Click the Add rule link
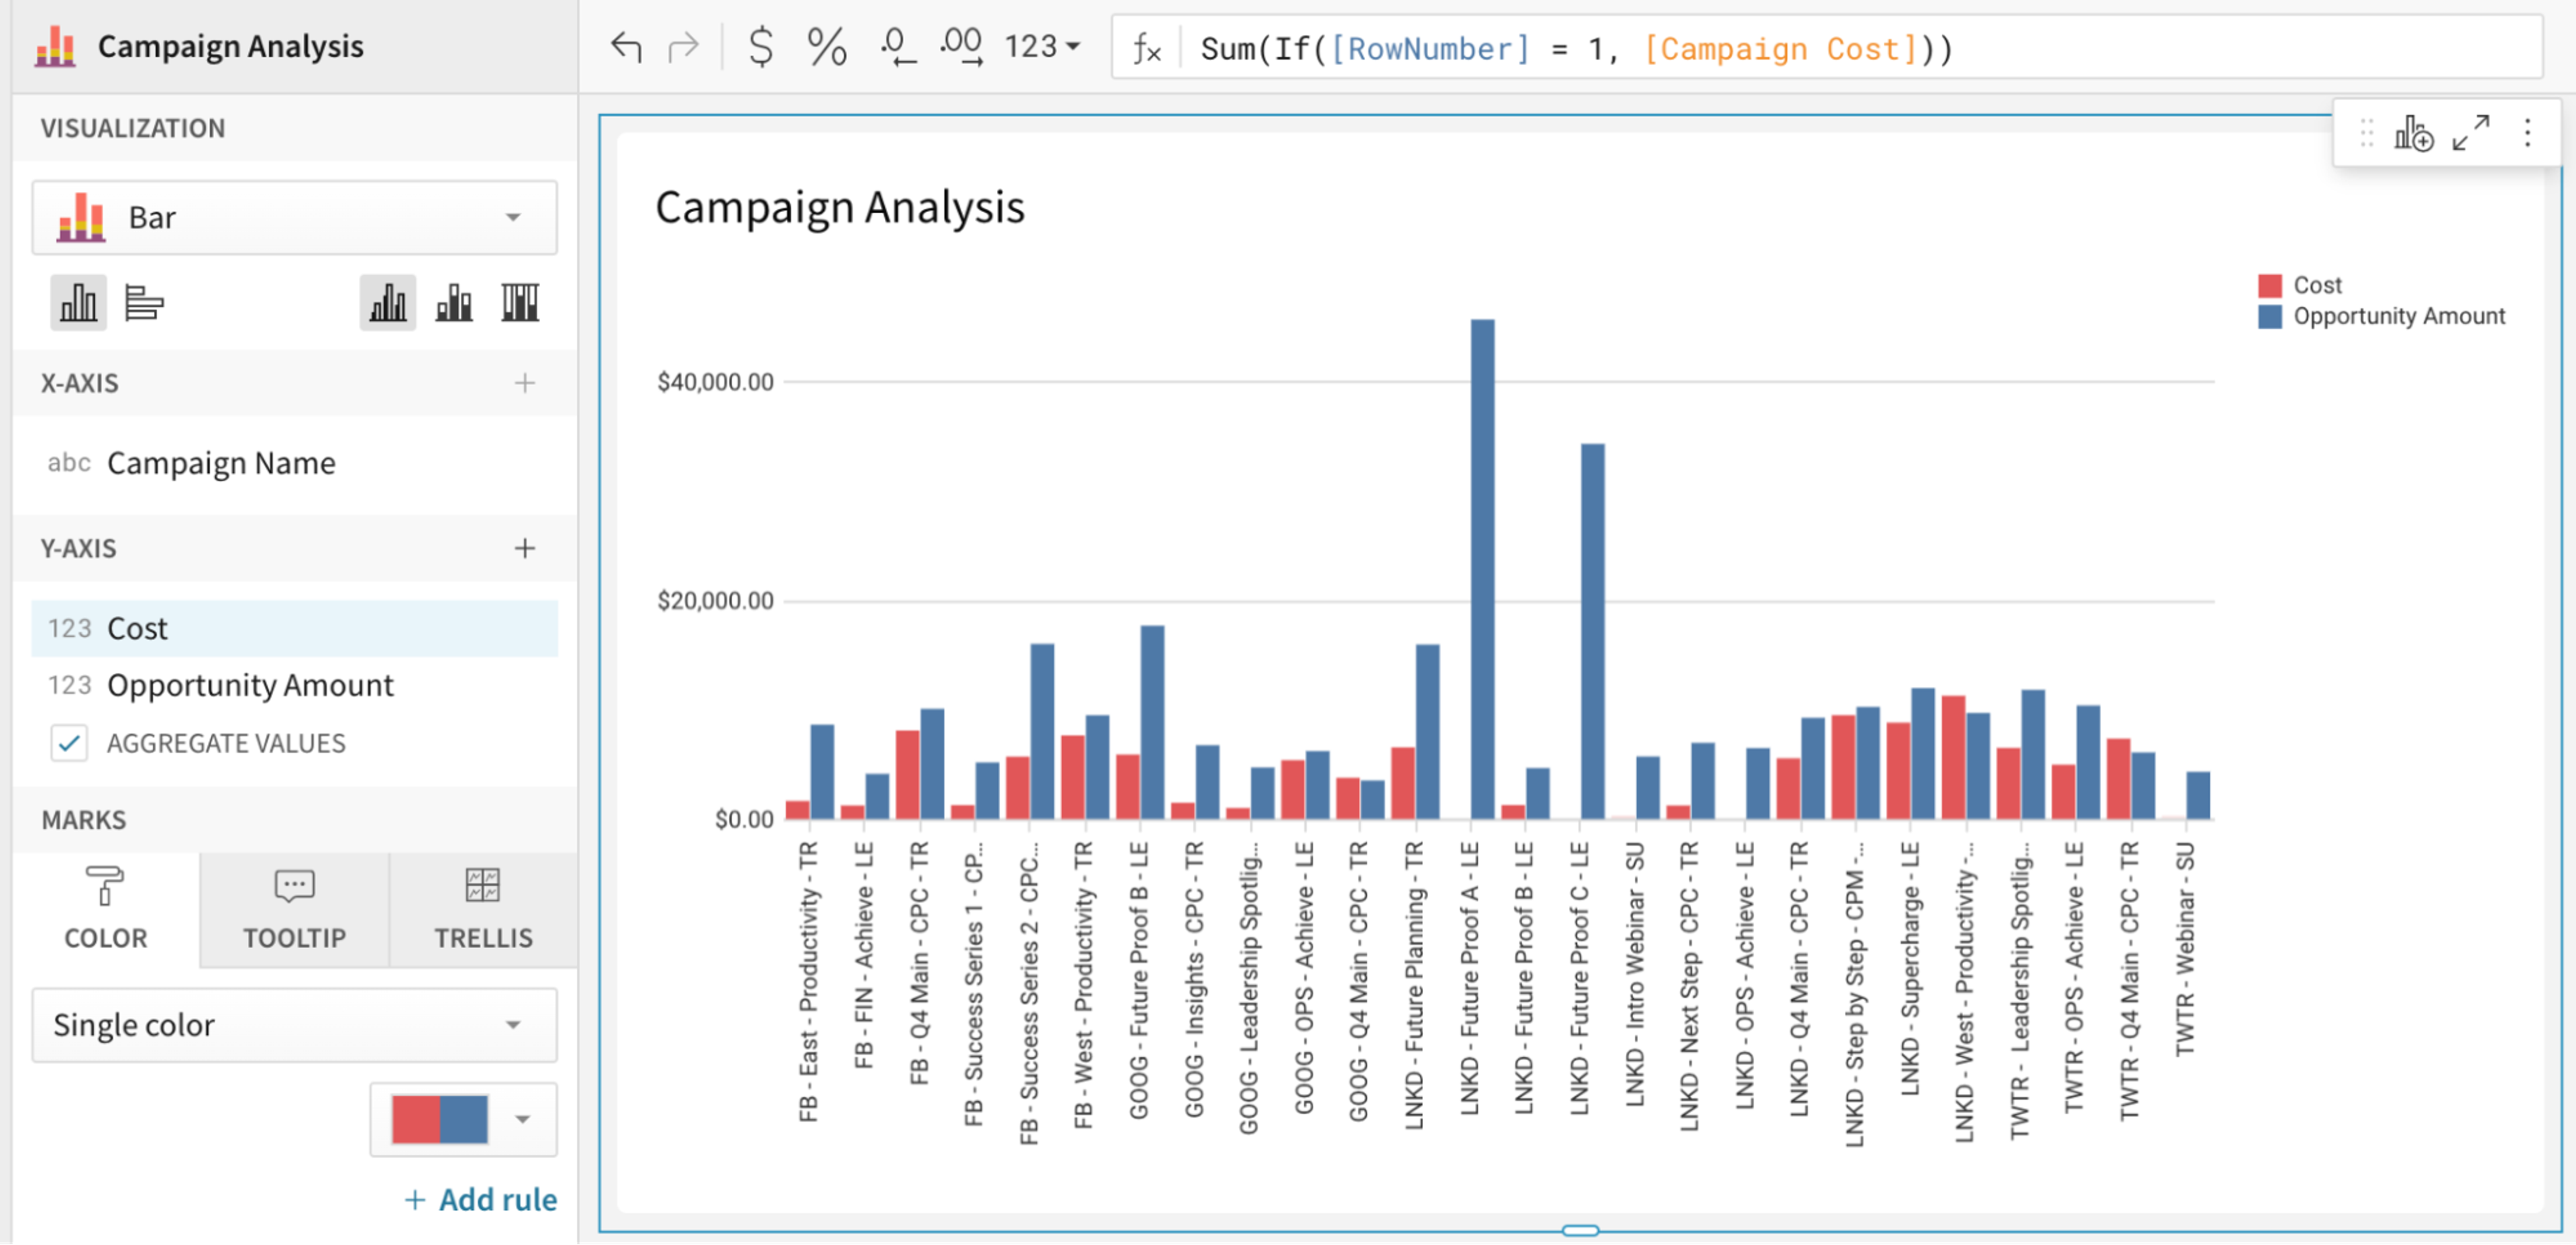 point(481,1199)
